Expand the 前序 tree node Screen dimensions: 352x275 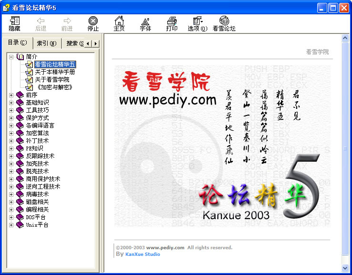[x=11, y=95]
